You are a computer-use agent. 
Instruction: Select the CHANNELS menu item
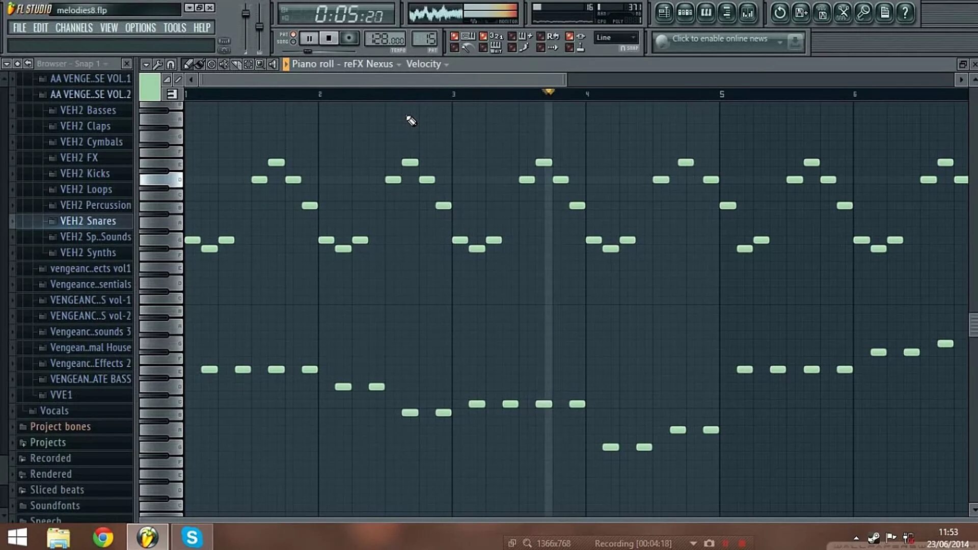click(73, 28)
